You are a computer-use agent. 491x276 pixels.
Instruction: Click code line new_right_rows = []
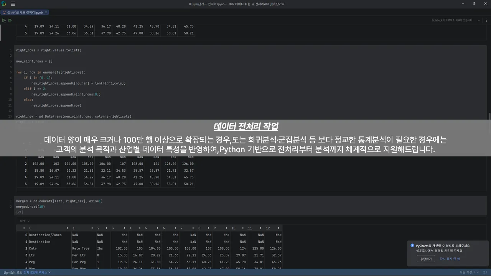[x=34, y=61]
